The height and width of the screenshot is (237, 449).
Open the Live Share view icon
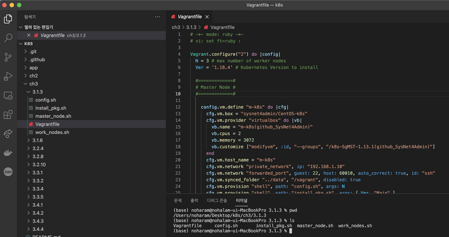(8, 133)
